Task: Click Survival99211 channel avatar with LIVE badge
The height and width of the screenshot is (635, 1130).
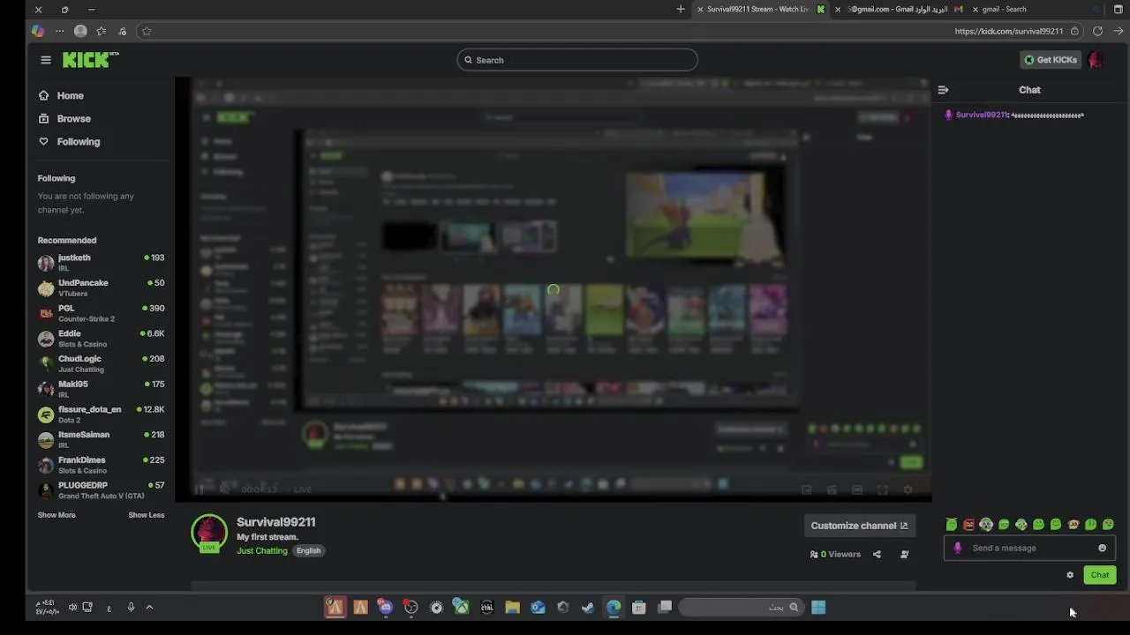Action: [209, 534]
